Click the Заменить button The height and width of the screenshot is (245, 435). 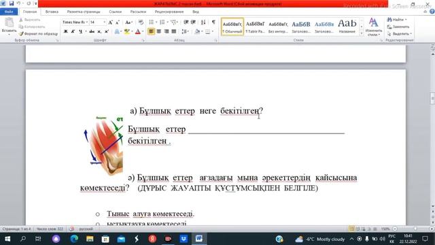[x=398, y=27]
